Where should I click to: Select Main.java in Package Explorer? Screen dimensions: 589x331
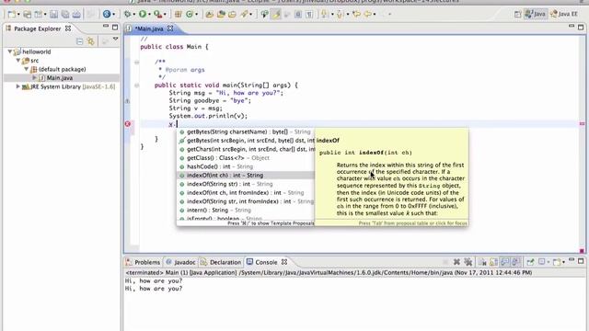coord(59,77)
